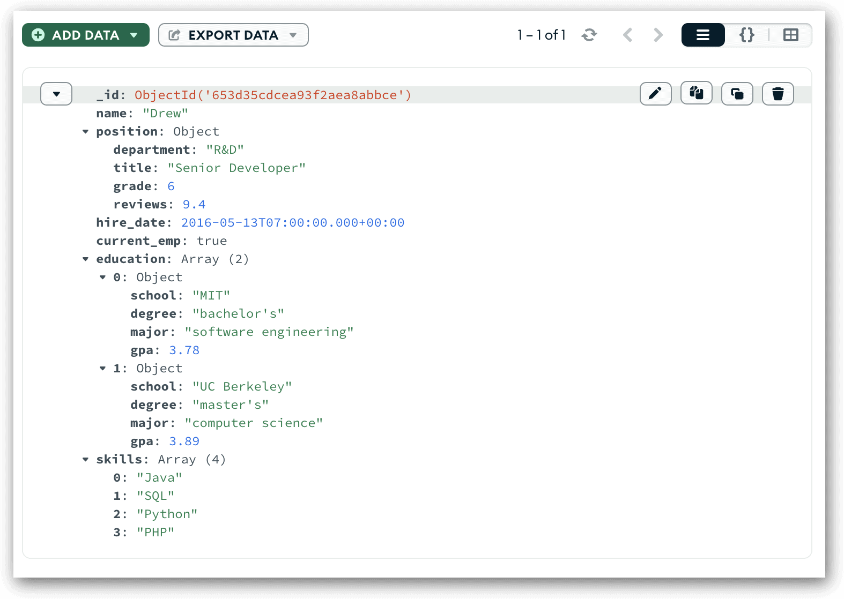Select the hire_date value

(292, 223)
